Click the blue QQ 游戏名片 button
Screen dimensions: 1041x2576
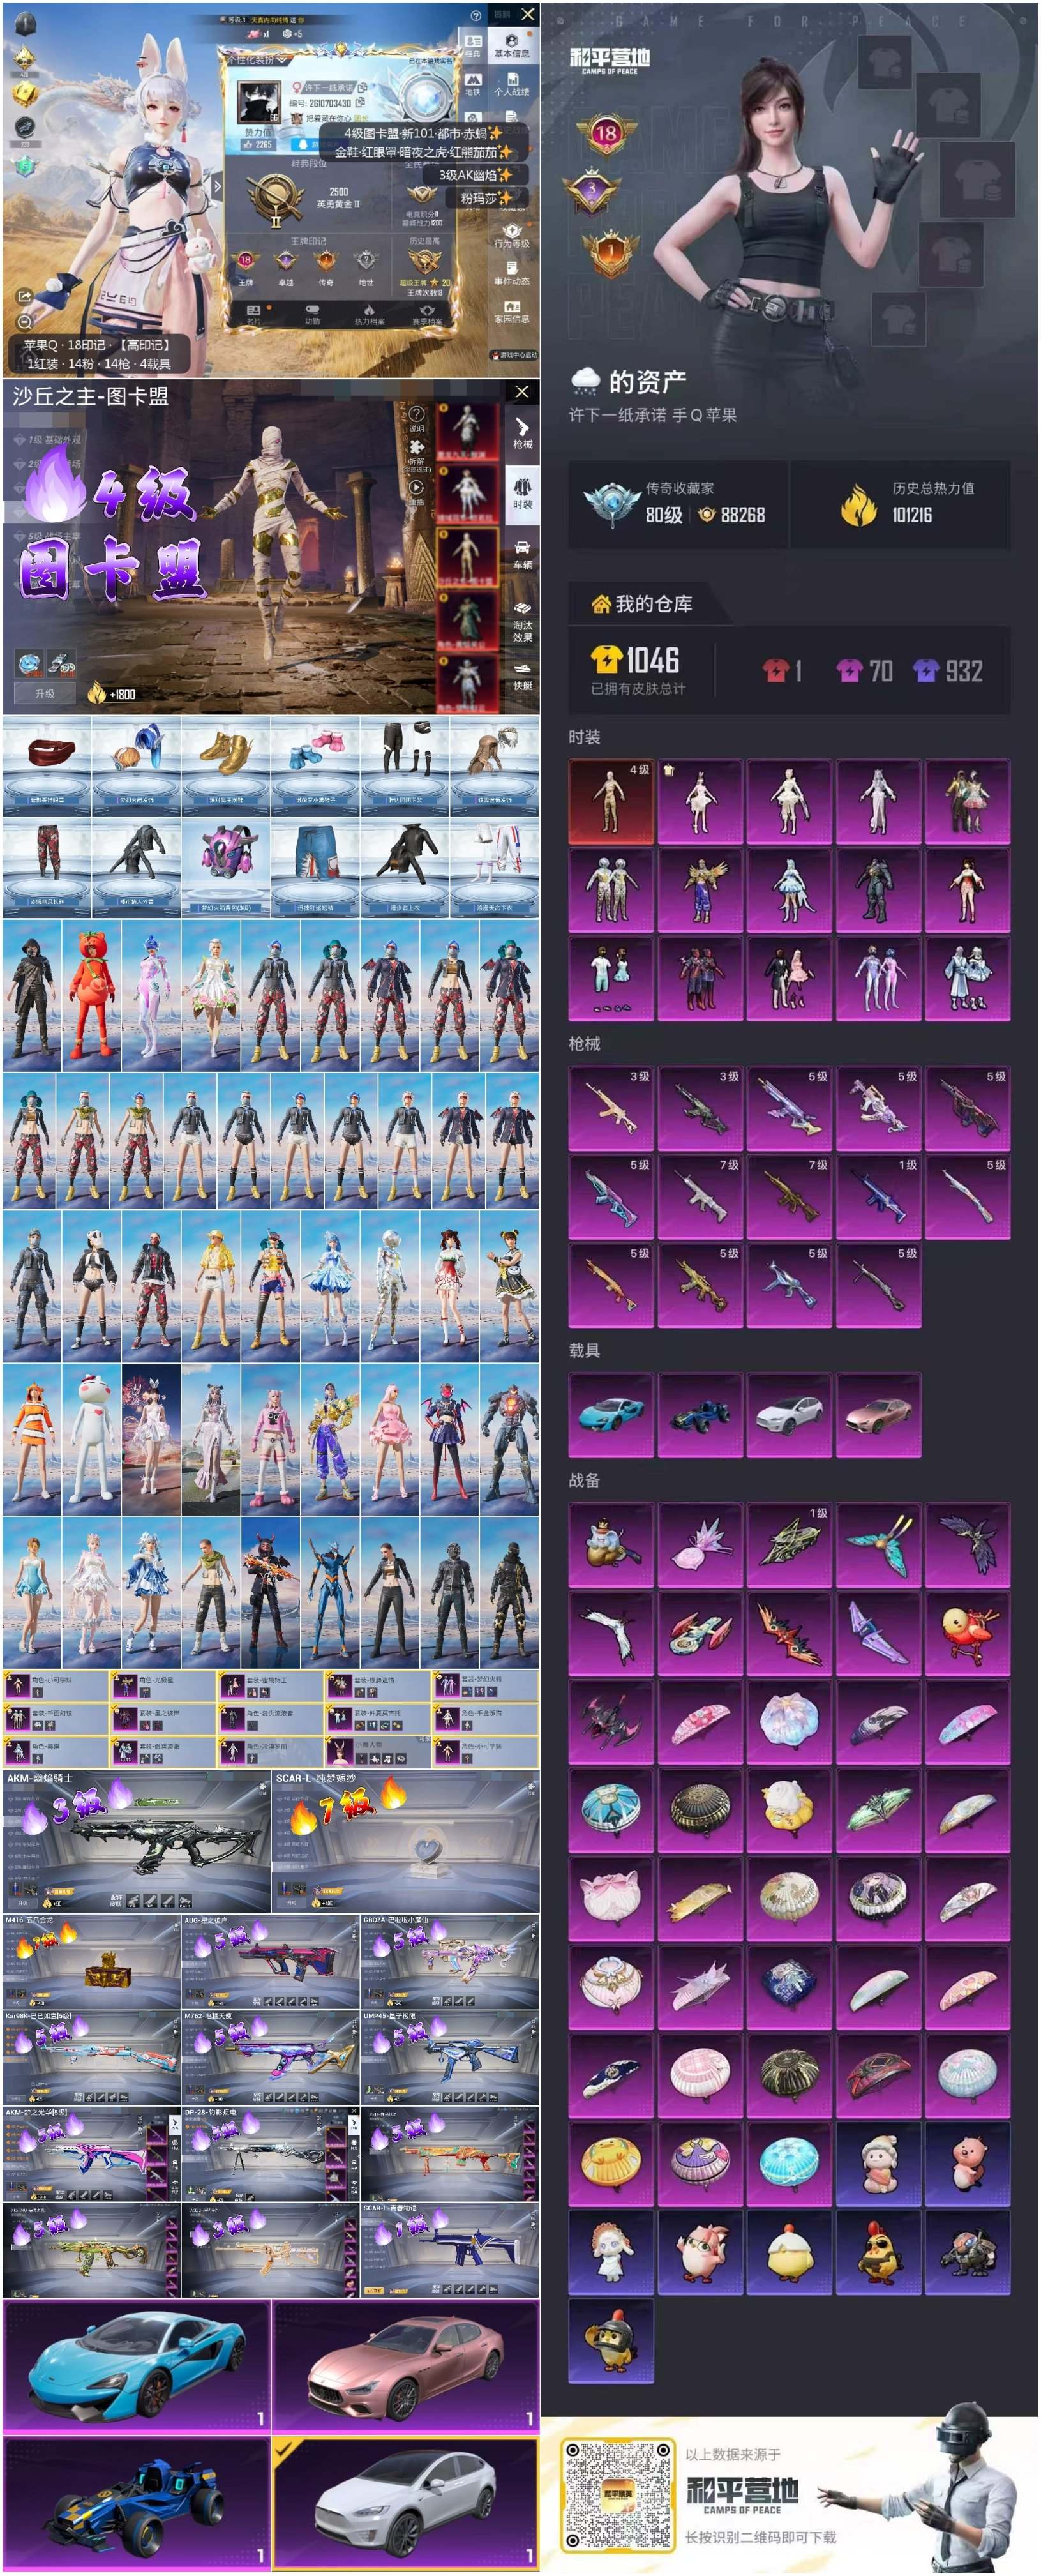pos(319,144)
